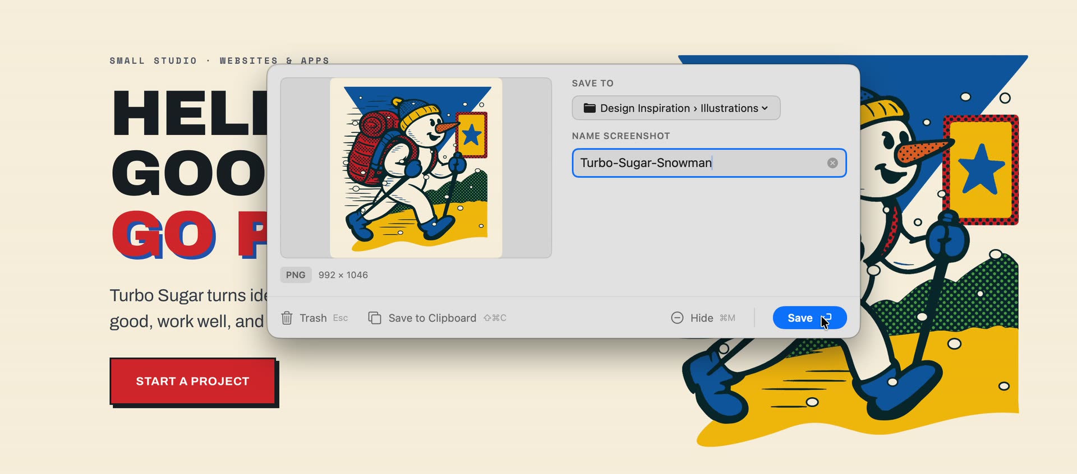Click the Trash label text
The image size is (1077, 474).
(313, 318)
